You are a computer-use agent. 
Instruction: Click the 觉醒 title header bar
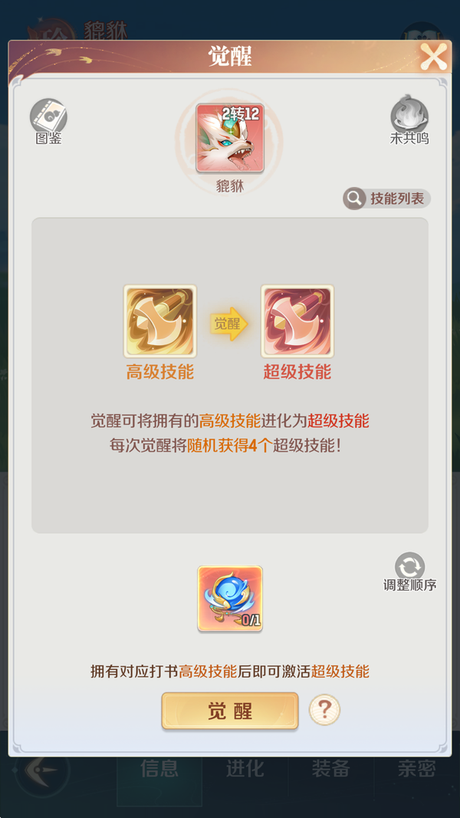(230, 56)
